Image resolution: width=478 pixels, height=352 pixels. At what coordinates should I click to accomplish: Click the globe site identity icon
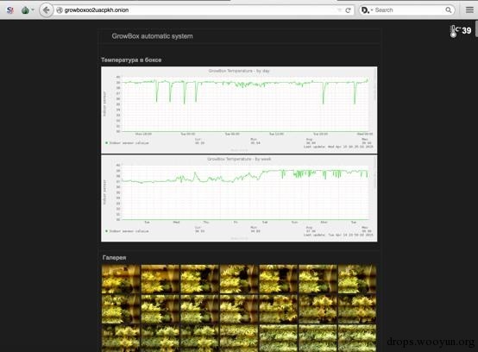60,10
